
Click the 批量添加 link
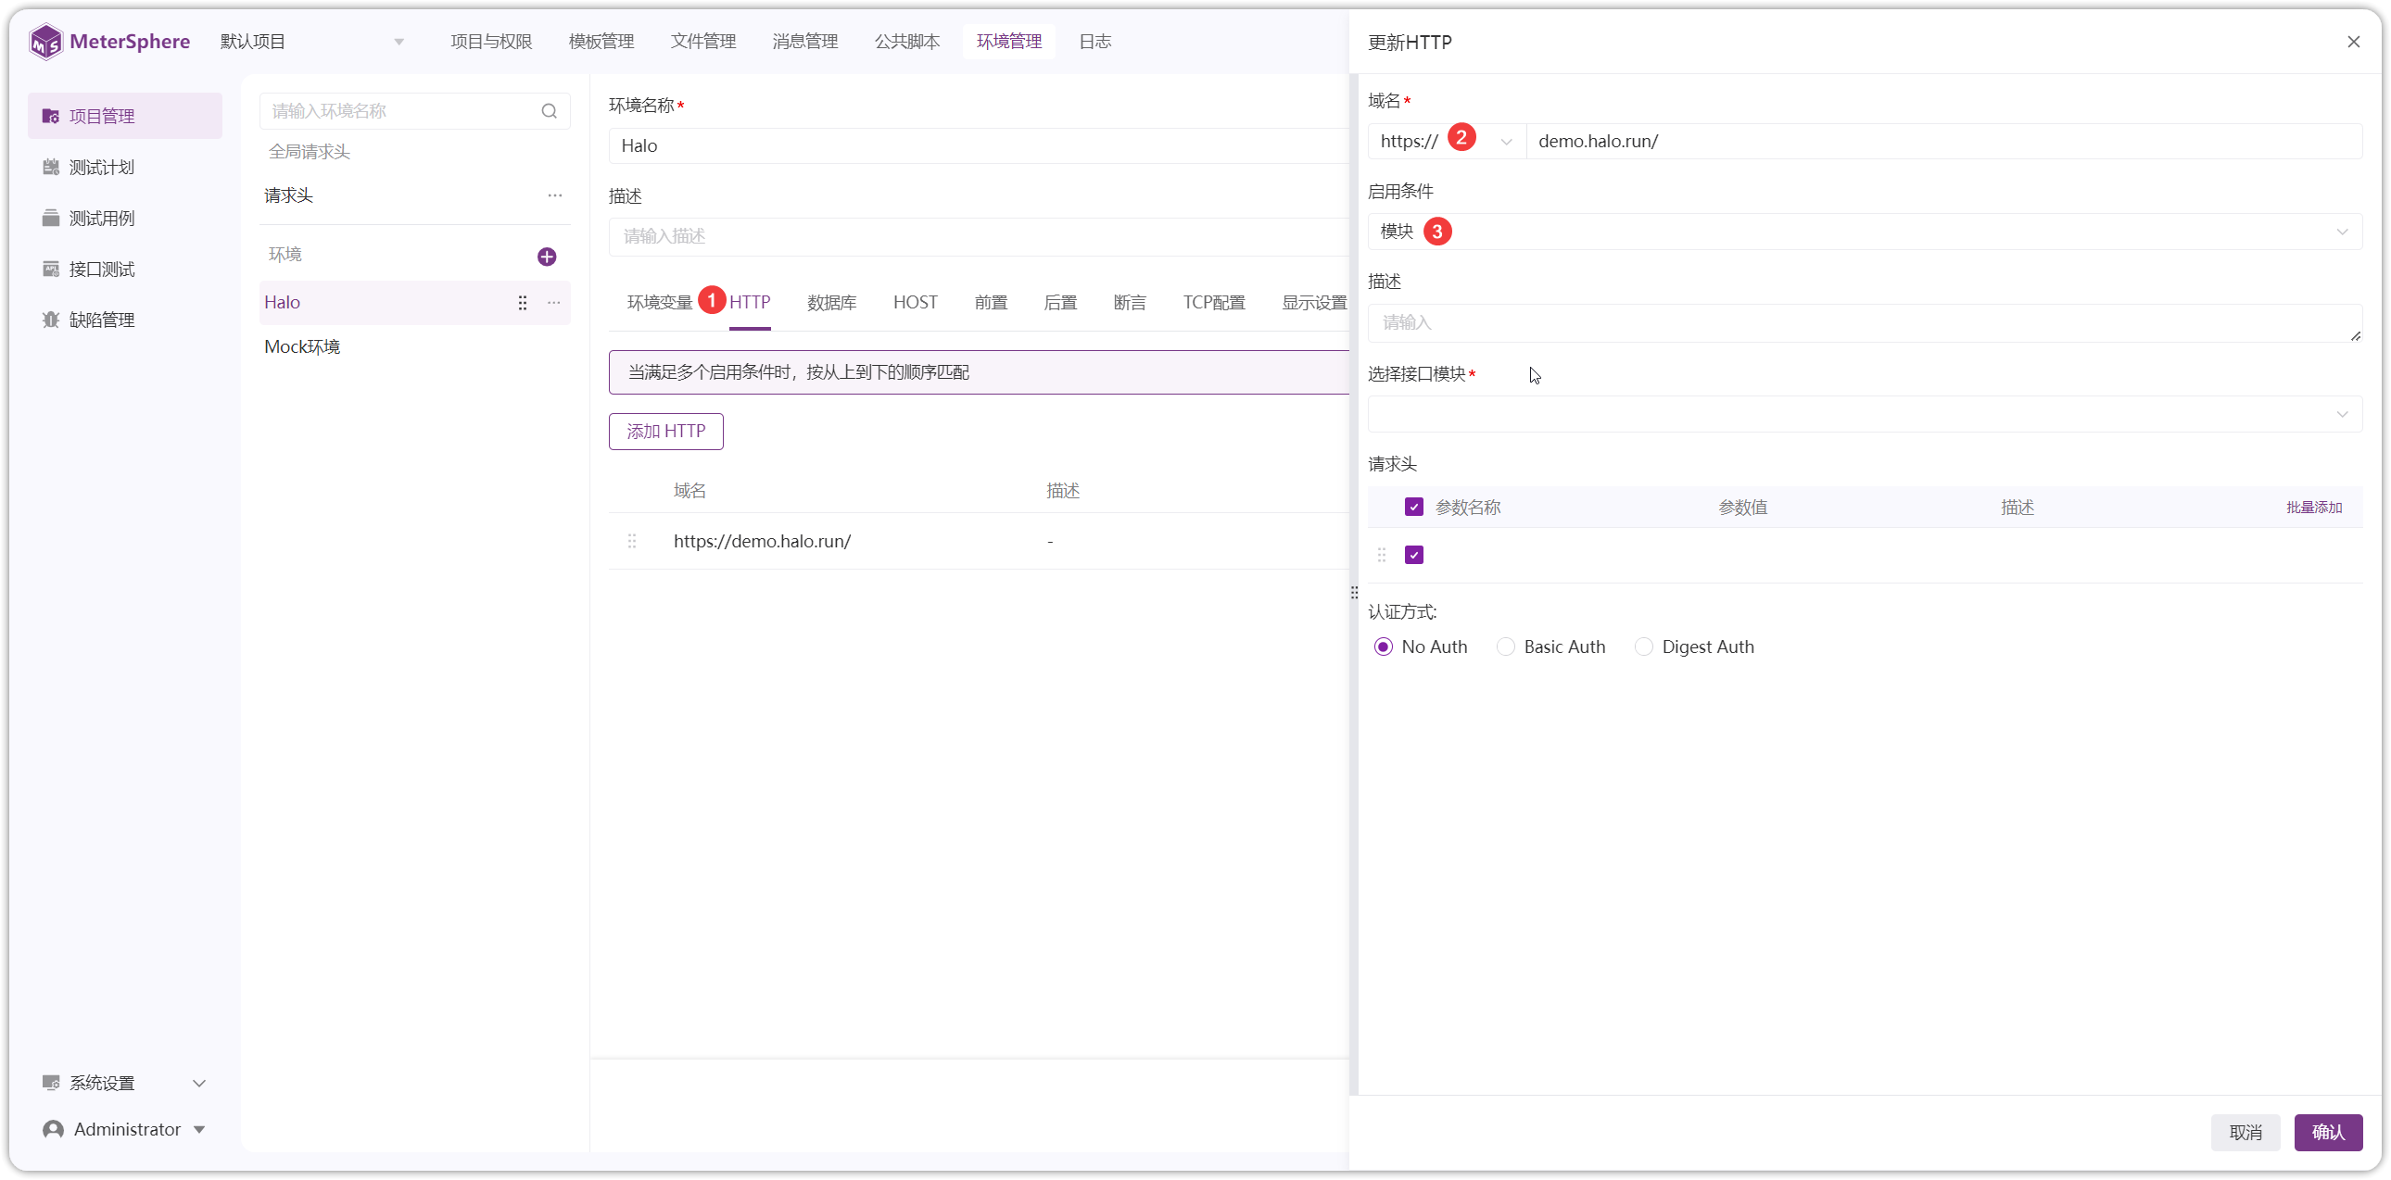click(2314, 508)
